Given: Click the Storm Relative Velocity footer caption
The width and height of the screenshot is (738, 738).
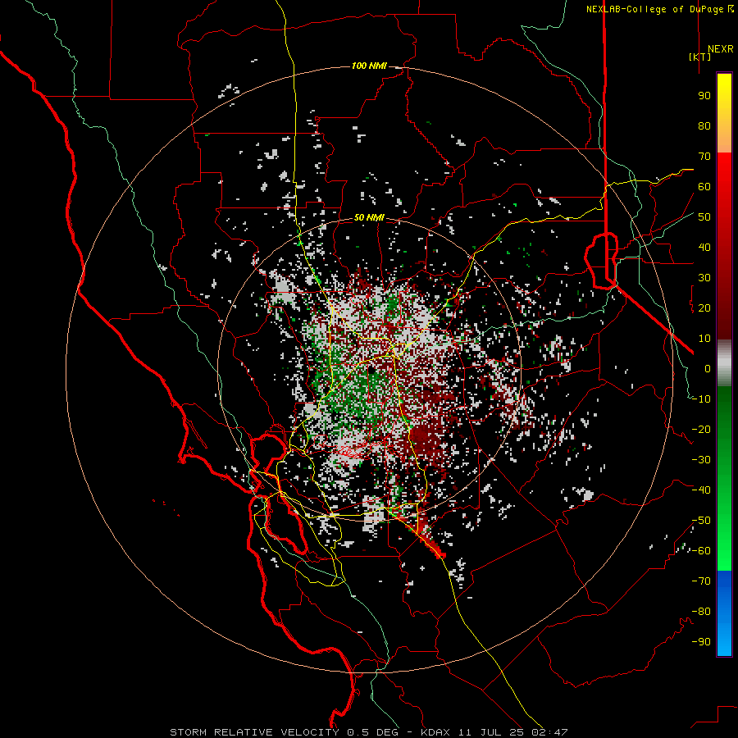Looking at the screenshot, I should pyautogui.click(x=368, y=732).
